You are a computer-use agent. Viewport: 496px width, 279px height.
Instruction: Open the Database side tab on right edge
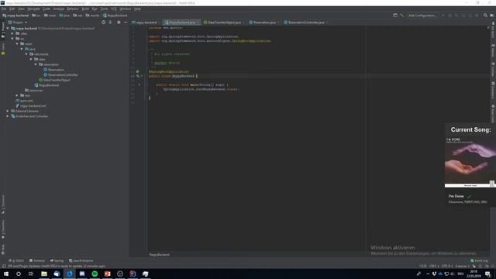pyautogui.click(x=493, y=90)
